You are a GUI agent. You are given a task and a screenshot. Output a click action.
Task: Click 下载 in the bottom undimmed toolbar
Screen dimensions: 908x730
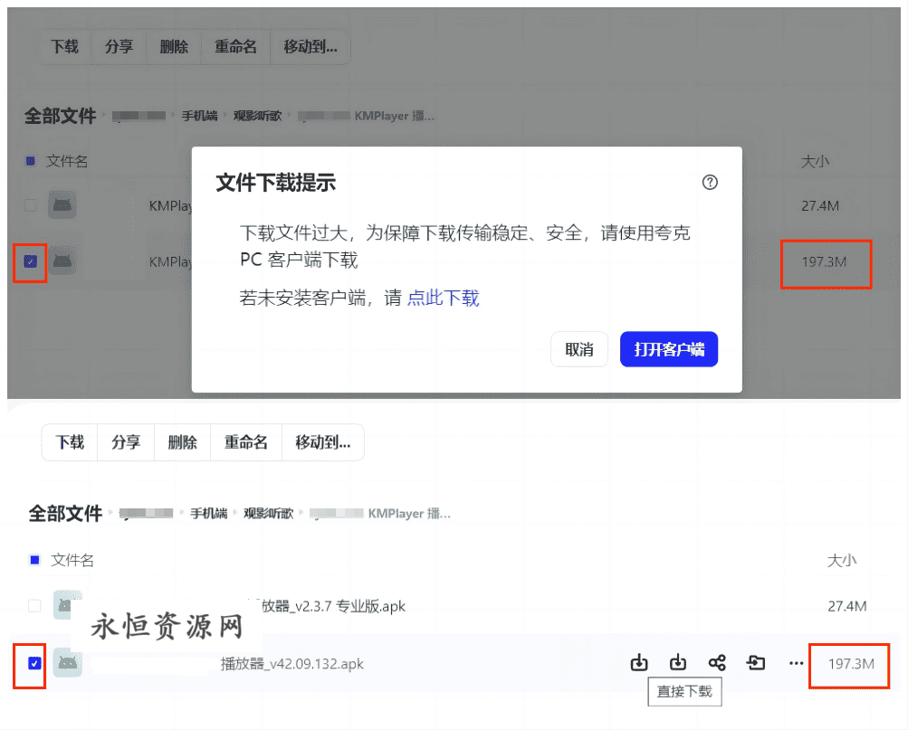coord(70,442)
